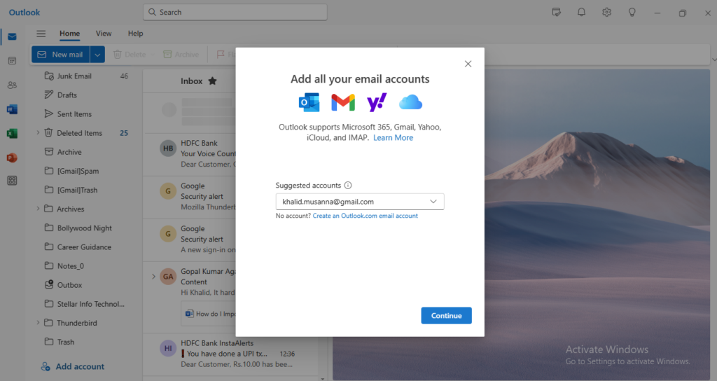Switch to the View tab
The image size is (717, 381).
pos(104,34)
